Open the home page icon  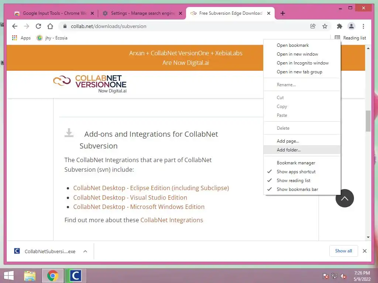point(50,26)
